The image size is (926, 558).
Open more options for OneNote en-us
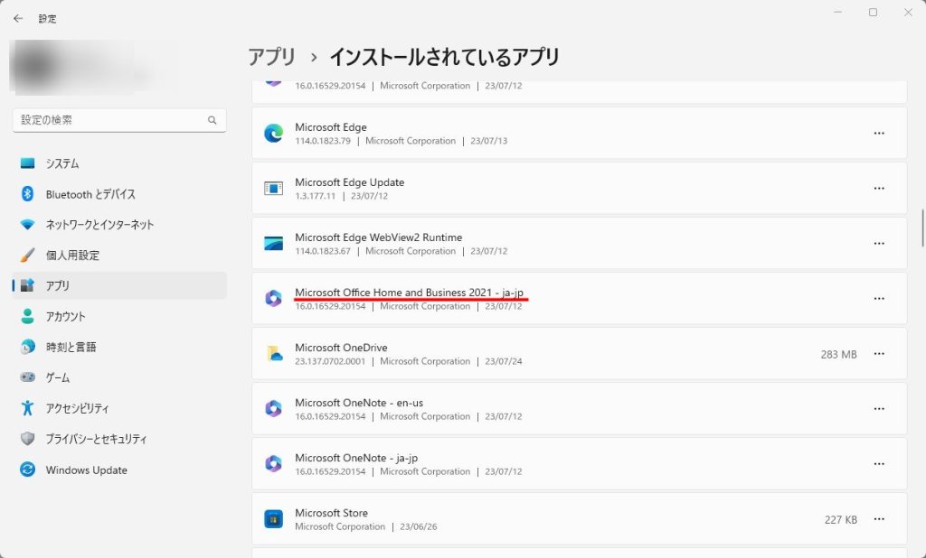coord(879,409)
